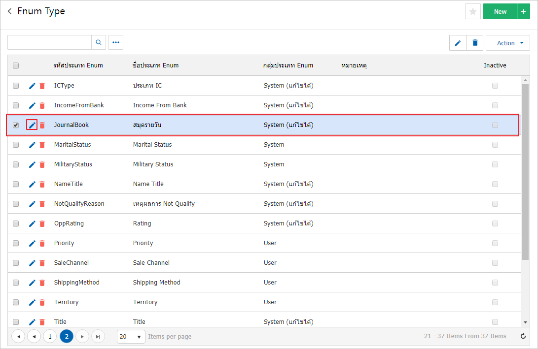Viewport: 538px width, 349px height.
Task: Open advanced search ellipsis button
Action: [x=116, y=42]
